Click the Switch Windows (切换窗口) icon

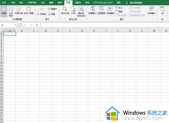[x=152, y=9]
